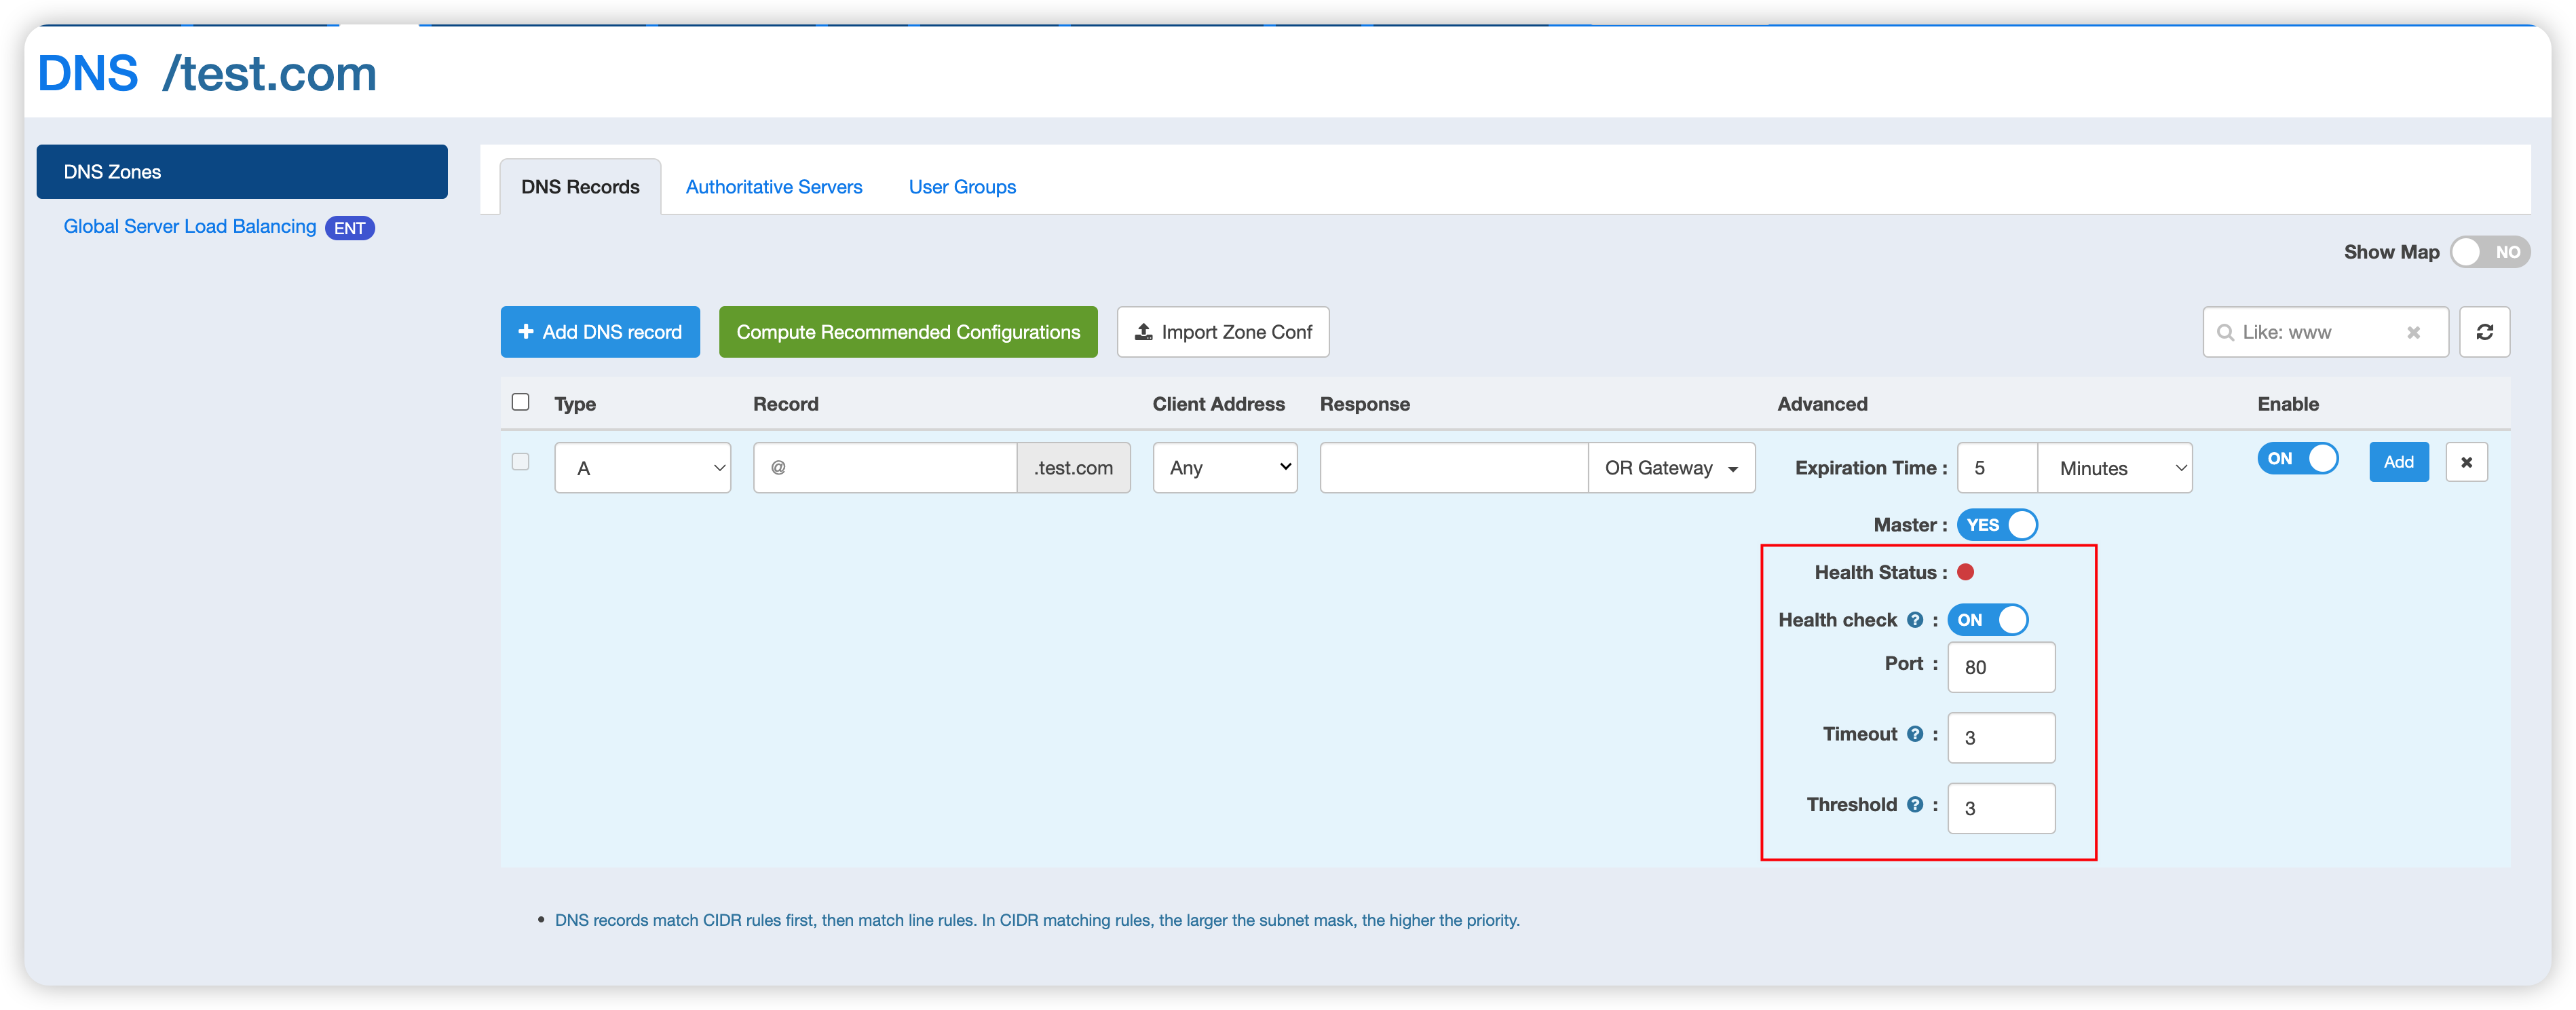Open the record Type dropdown showing A
The width and height of the screenshot is (2576, 1010).
coord(642,468)
